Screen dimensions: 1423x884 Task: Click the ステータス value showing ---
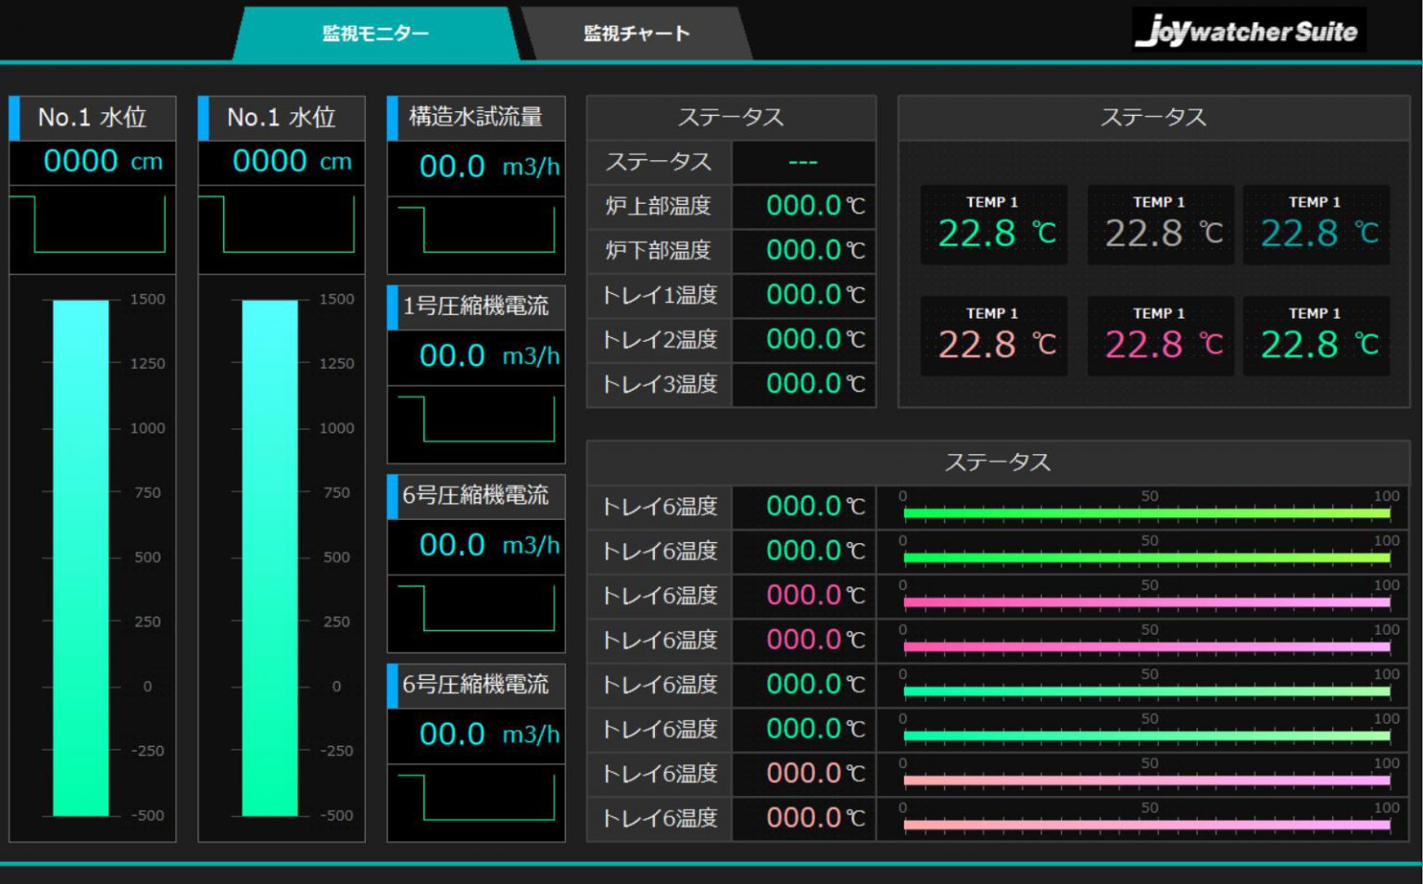point(802,162)
